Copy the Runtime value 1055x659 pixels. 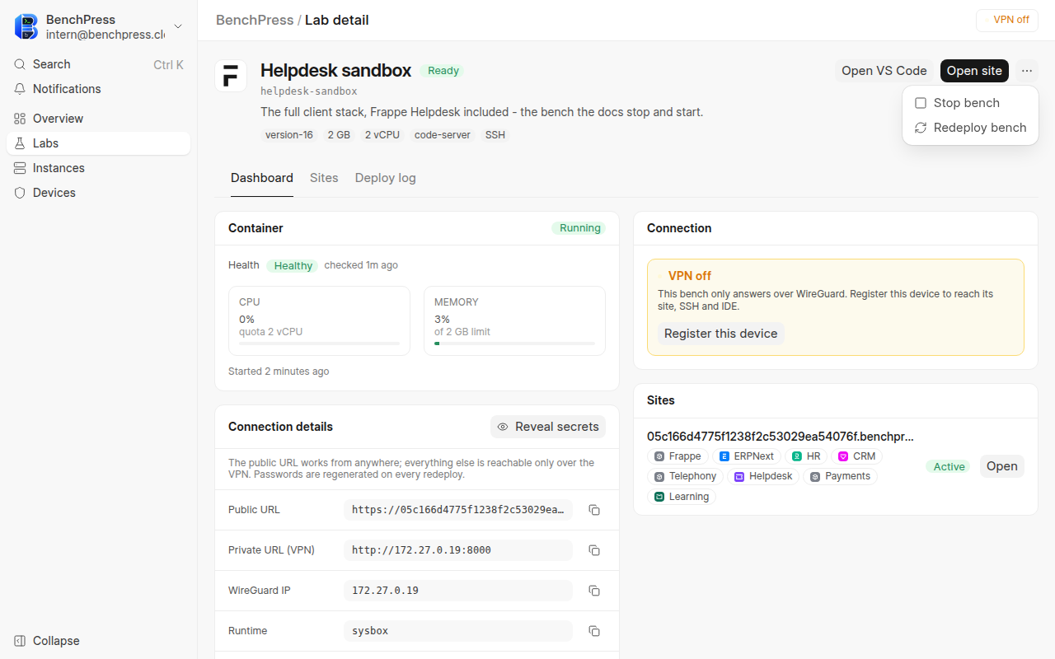point(594,631)
